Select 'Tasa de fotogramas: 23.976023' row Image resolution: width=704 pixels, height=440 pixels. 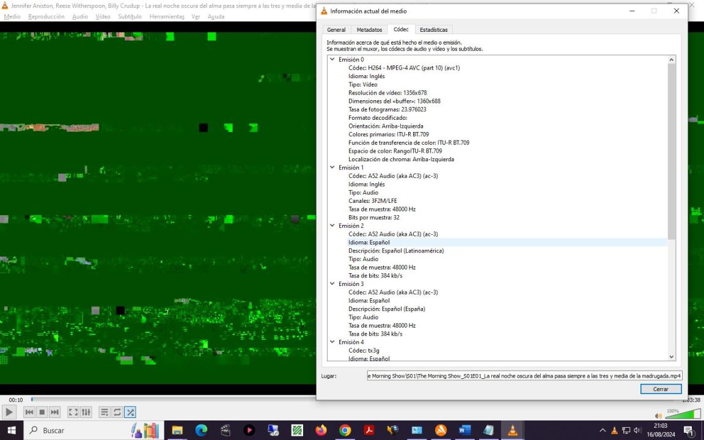pyautogui.click(x=387, y=109)
